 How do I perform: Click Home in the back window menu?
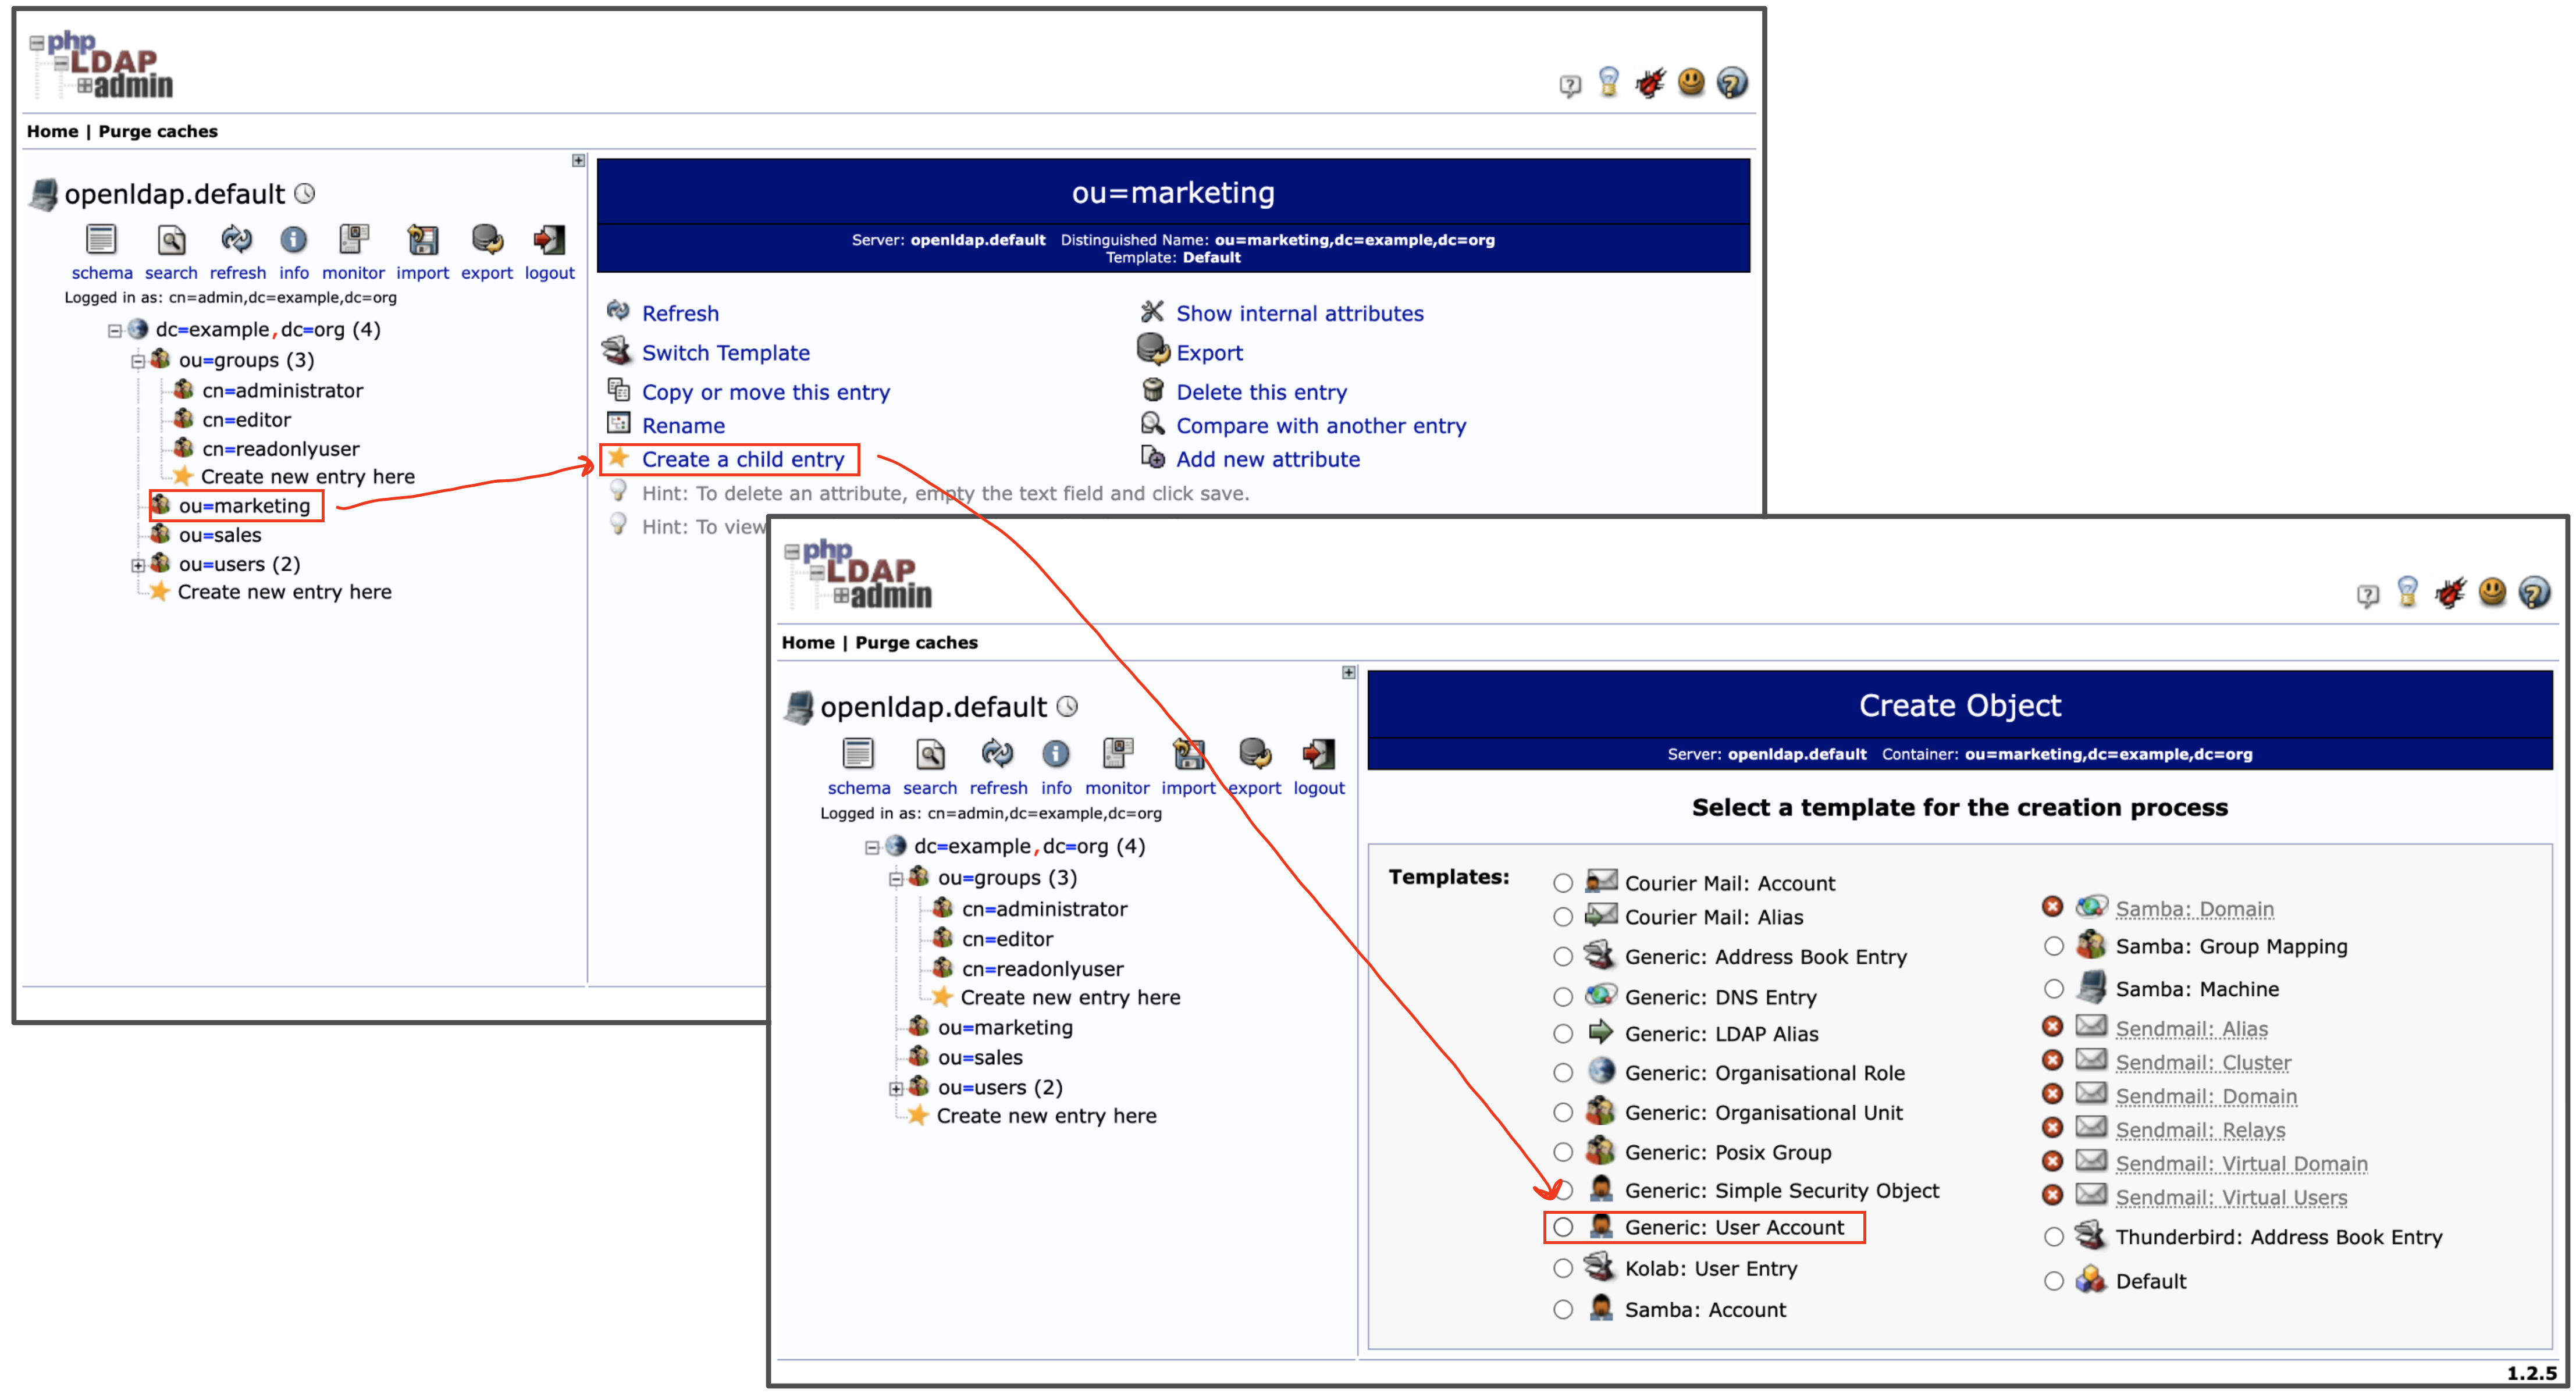coord(52,131)
